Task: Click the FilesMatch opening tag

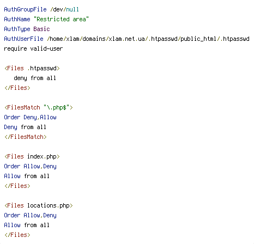Action: pyautogui.click(x=39, y=107)
